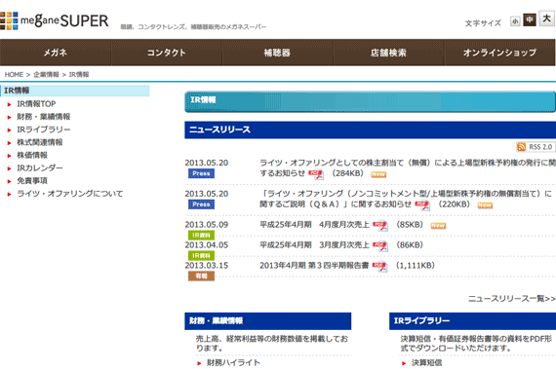
Task: Click New badge on 85KB item
Action: point(438,226)
